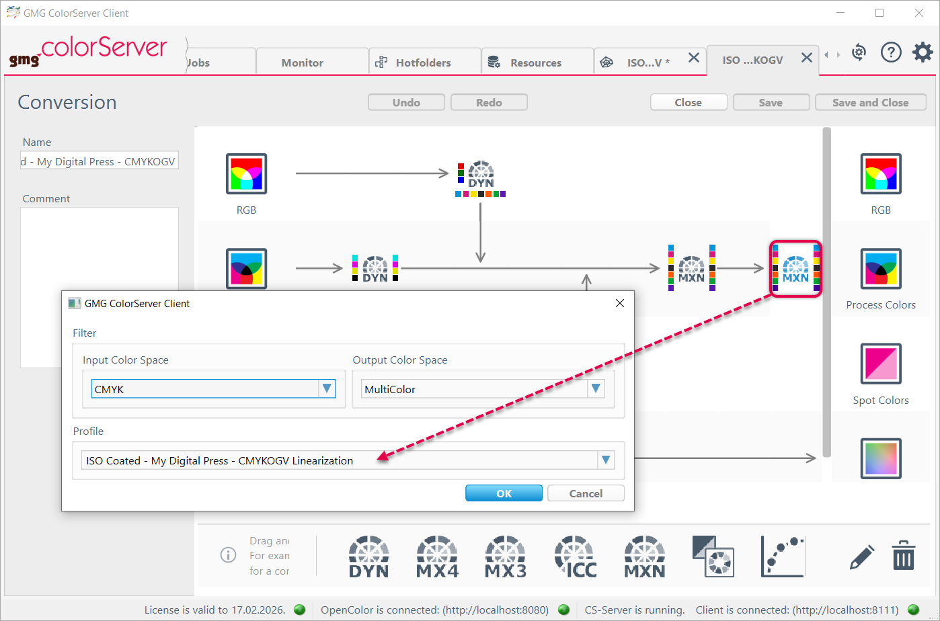Select the CMYK process colors input node
The image size is (940, 621).
tap(246, 268)
